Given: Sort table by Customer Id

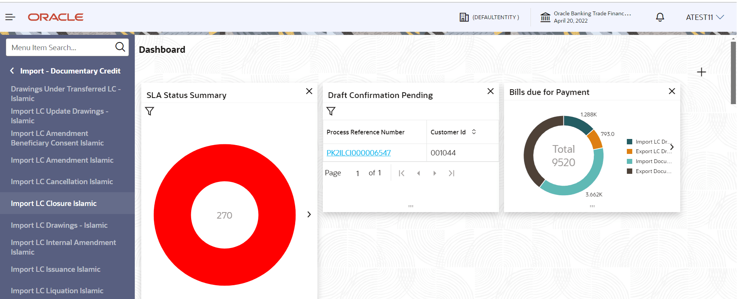Looking at the screenshot, I should 474,132.
